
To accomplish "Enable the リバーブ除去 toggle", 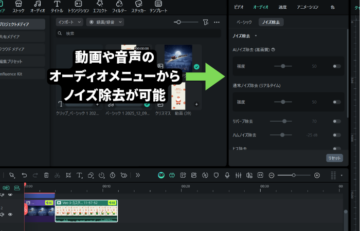I will click(337, 121).
